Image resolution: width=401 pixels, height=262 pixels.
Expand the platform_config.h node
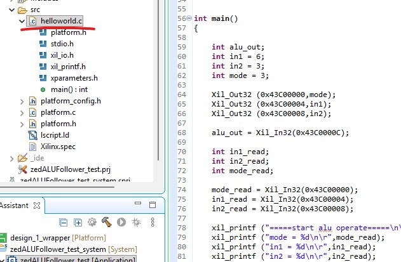[x=22, y=101]
